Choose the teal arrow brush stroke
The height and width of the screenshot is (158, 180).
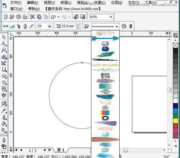[105, 38]
